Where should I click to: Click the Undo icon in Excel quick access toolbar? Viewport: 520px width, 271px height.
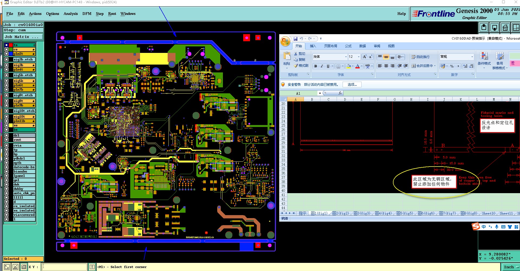[301, 39]
